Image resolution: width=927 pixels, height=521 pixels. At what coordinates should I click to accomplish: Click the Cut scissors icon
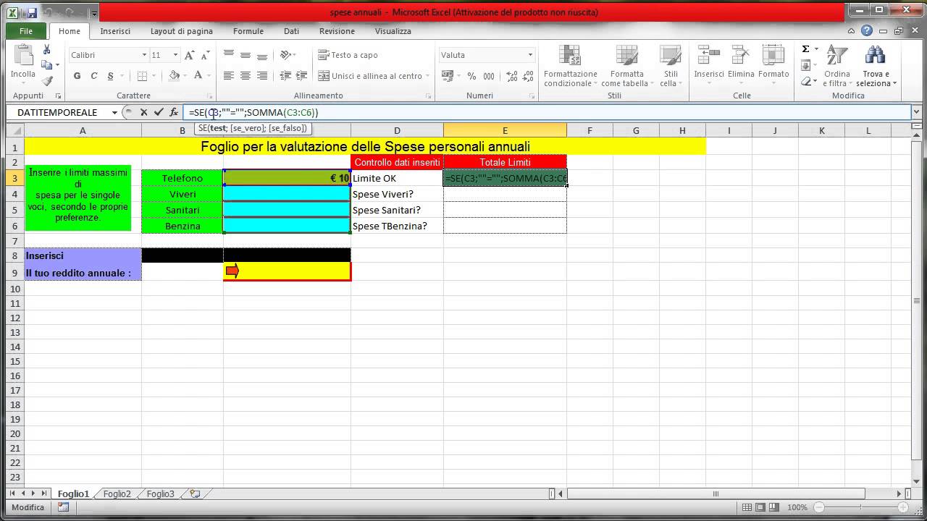pyautogui.click(x=47, y=49)
